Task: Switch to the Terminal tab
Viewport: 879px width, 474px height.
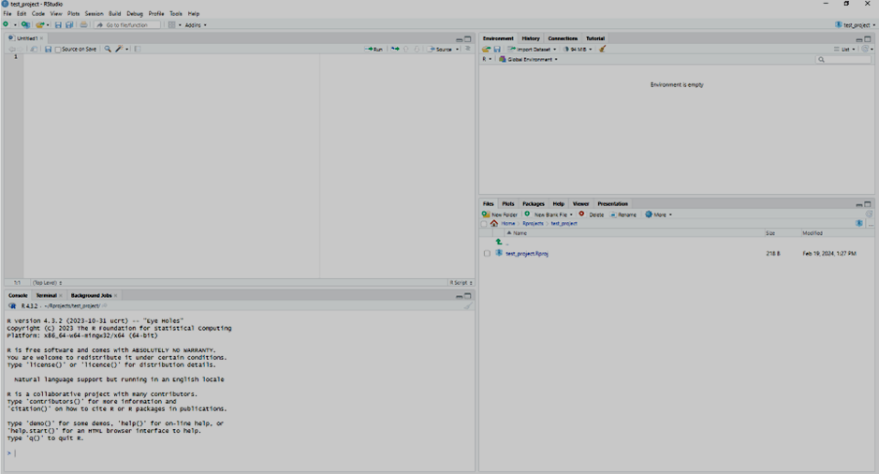Action: pyautogui.click(x=46, y=296)
